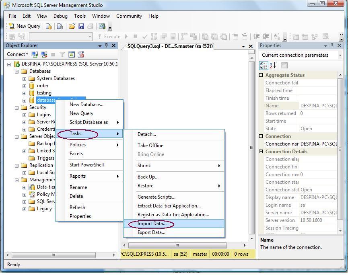
Task: Click the Results to File icon
Action: (224, 36)
